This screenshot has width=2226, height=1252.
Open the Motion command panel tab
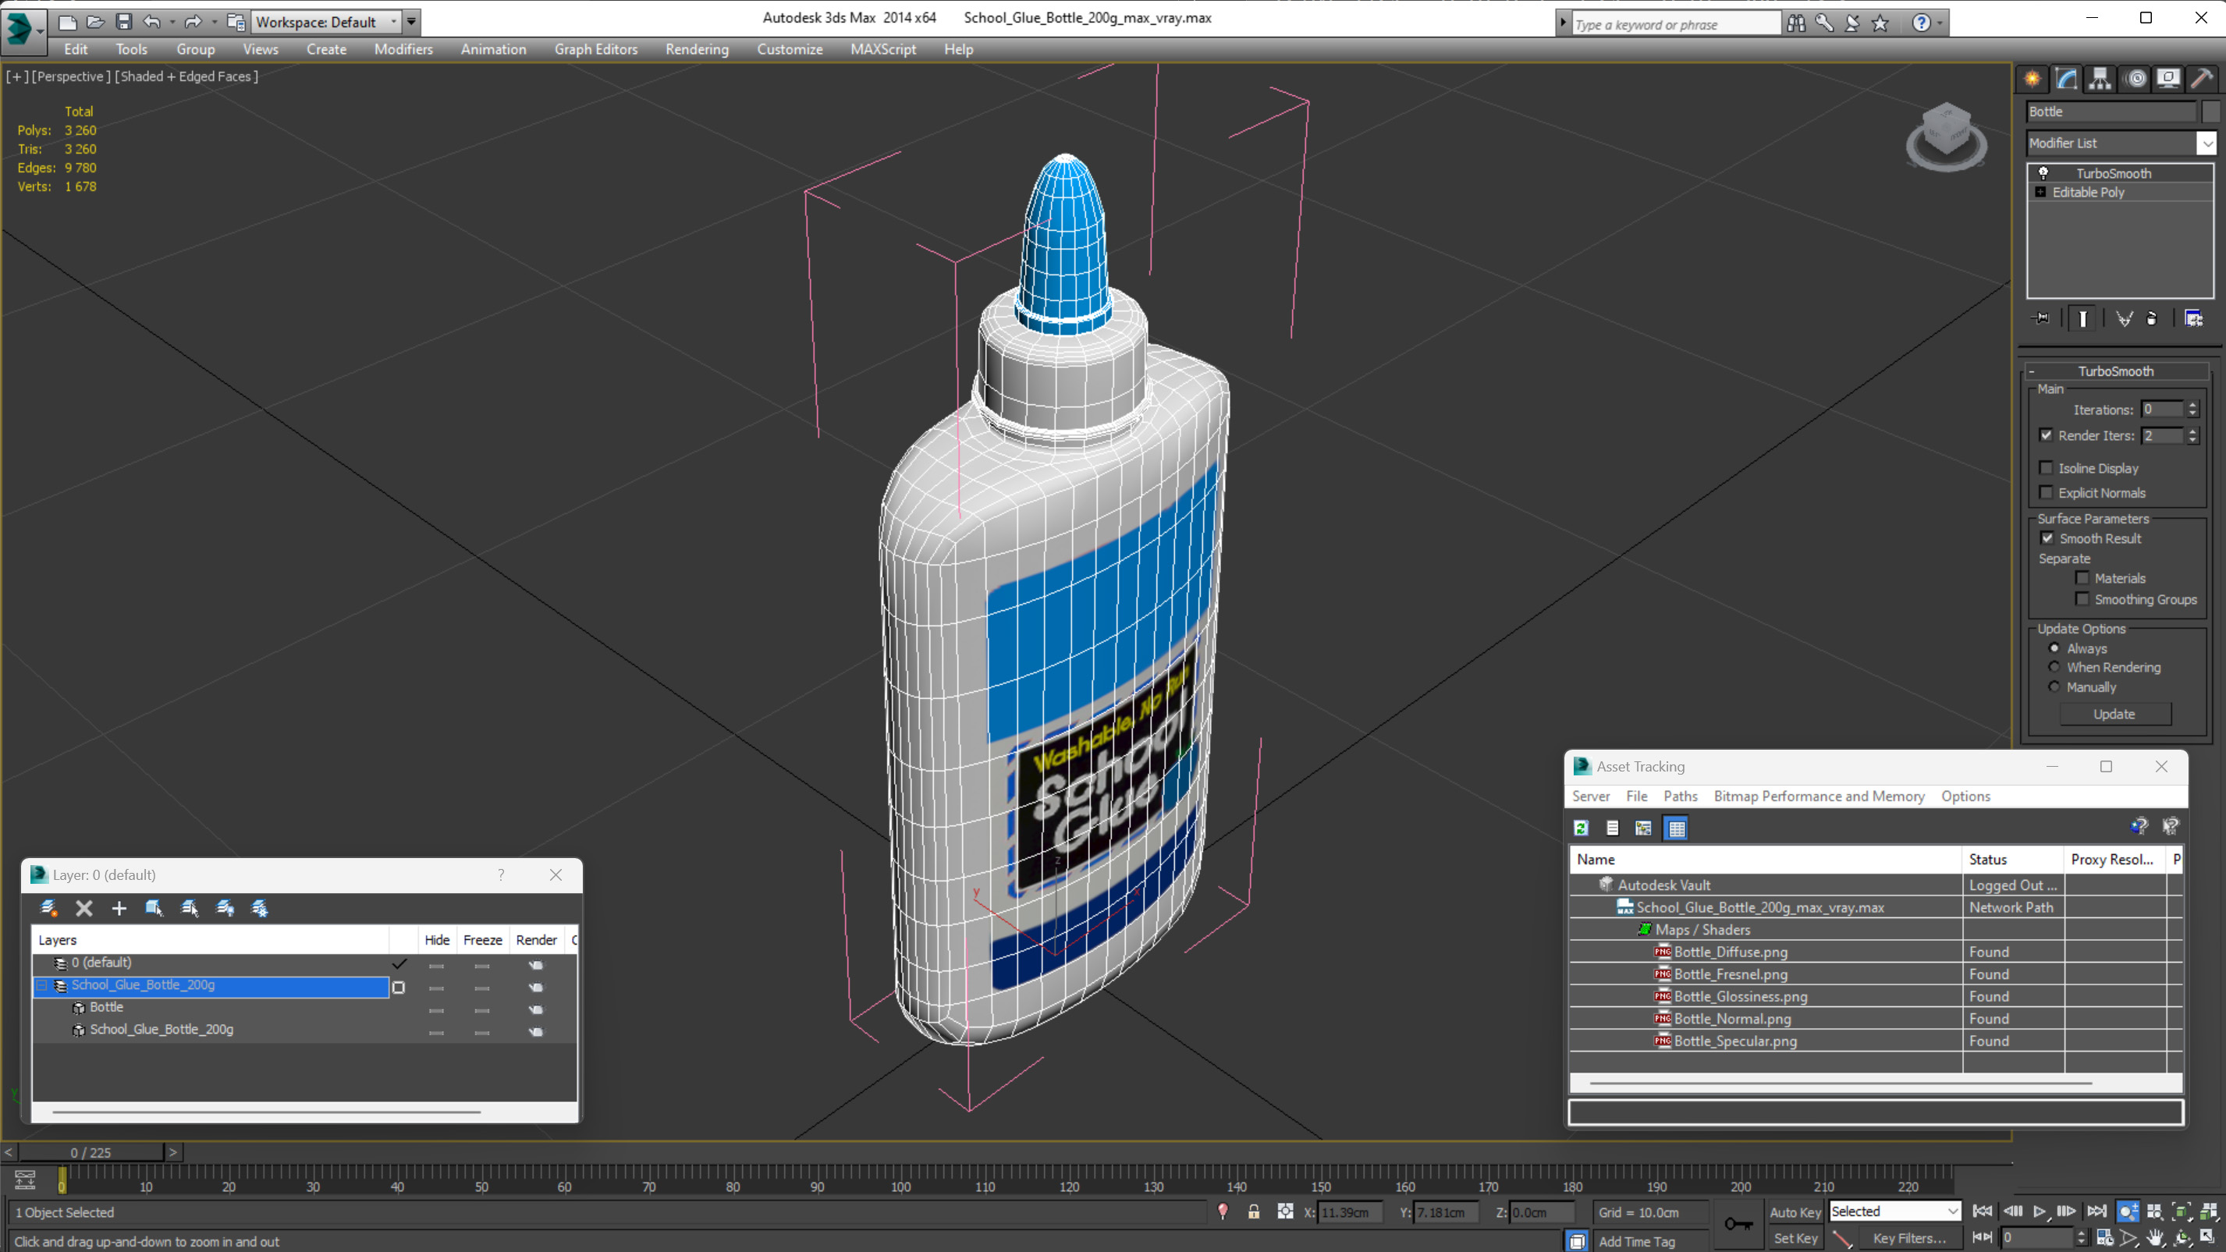pos(2135,79)
